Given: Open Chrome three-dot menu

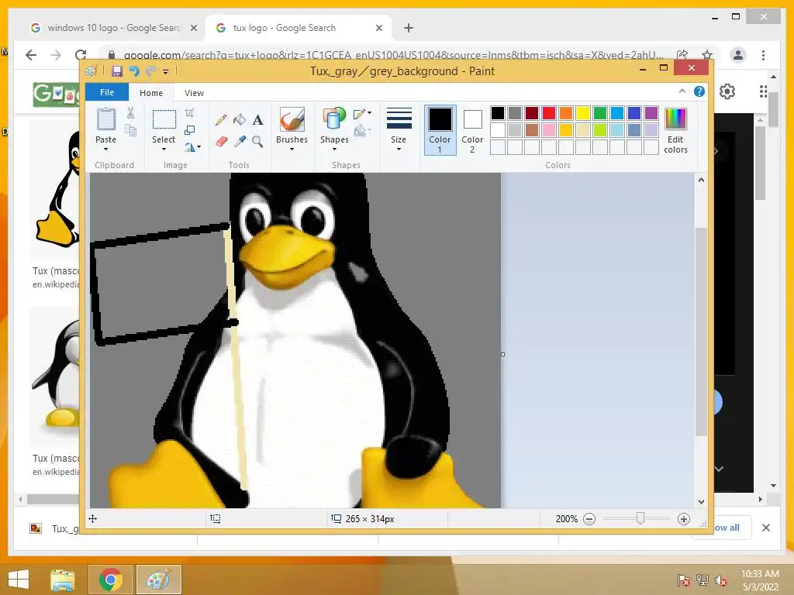Looking at the screenshot, I should pyautogui.click(x=763, y=55).
